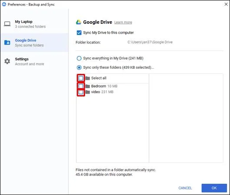Tick the Select all checkbox
This screenshot has width=230, height=195.
(81, 78)
